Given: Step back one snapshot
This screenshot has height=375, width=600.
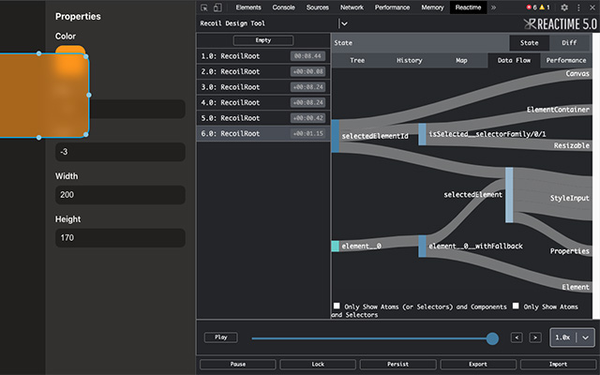Looking at the screenshot, I should click(x=517, y=337).
